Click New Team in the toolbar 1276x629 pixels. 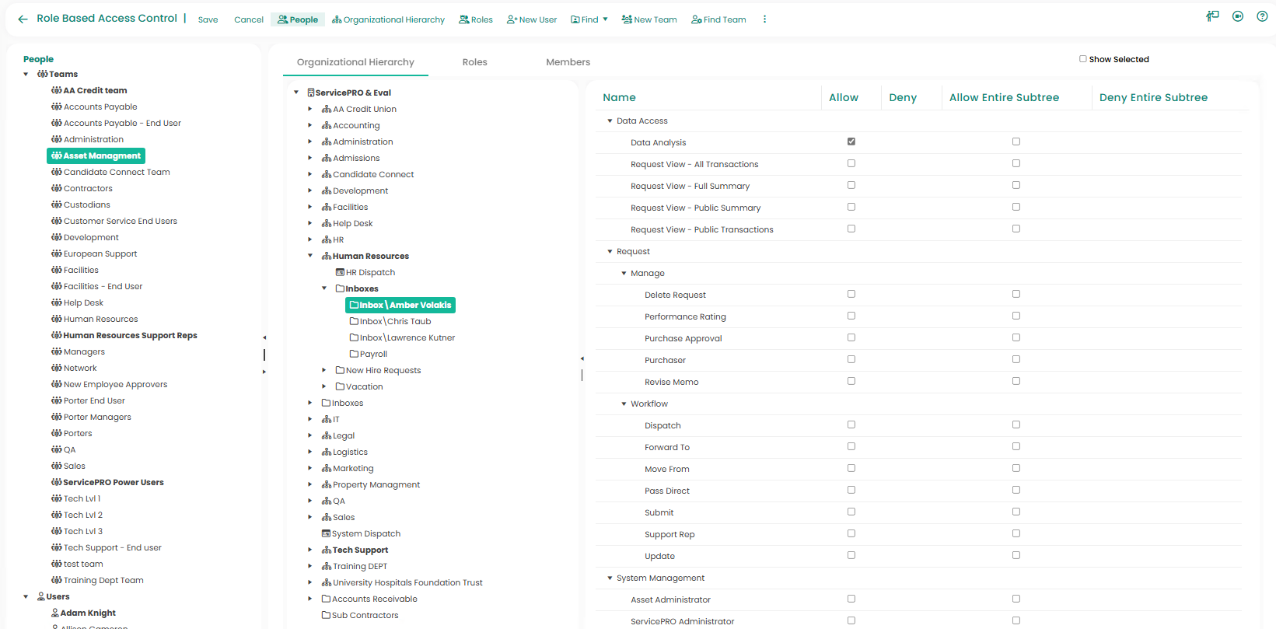coord(649,19)
